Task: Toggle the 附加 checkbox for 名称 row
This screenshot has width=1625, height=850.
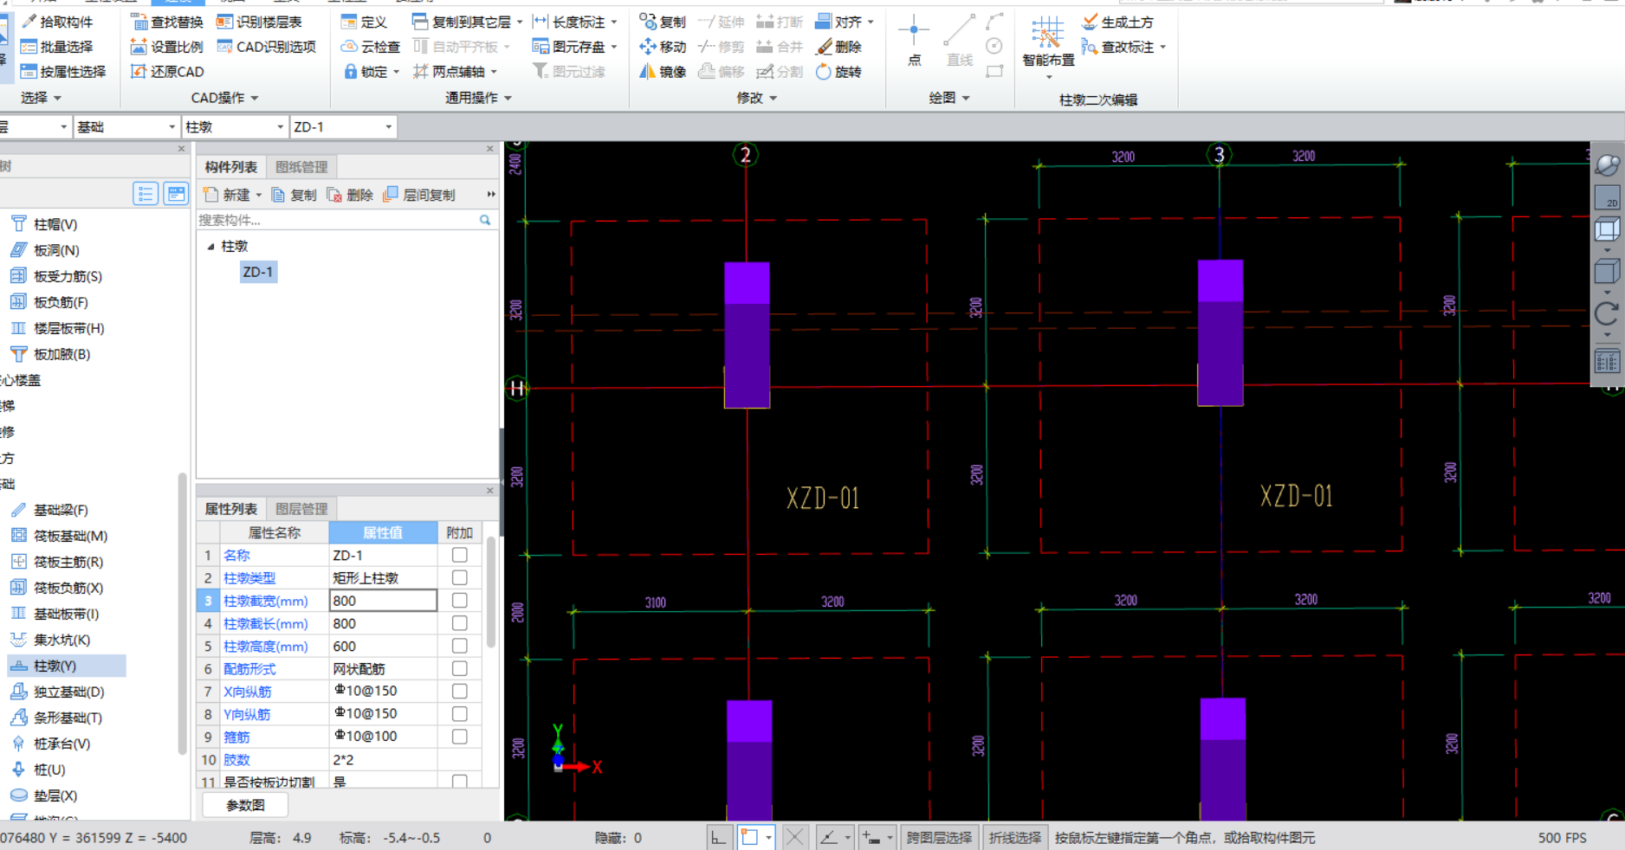Action: point(460,555)
